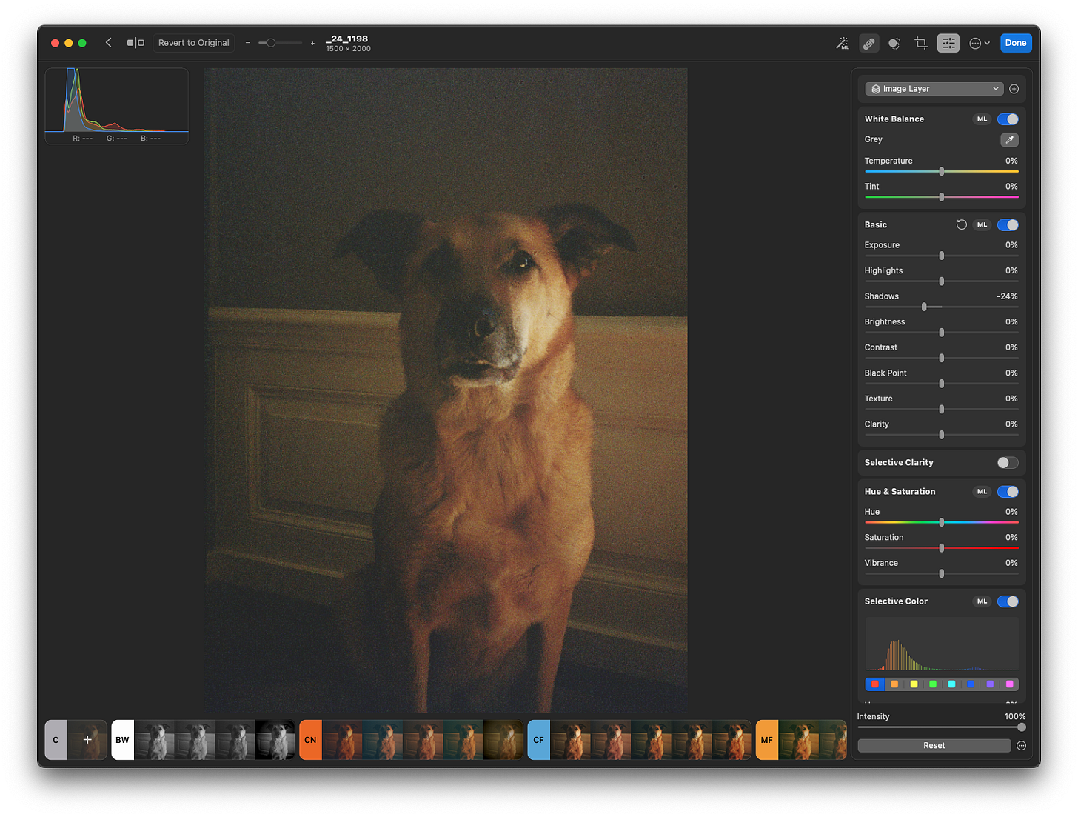This screenshot has width=1078, height=817.
Task: Pick the Grey eyedropper tool
Action: pyautogui.click(x=1009, y=139)
